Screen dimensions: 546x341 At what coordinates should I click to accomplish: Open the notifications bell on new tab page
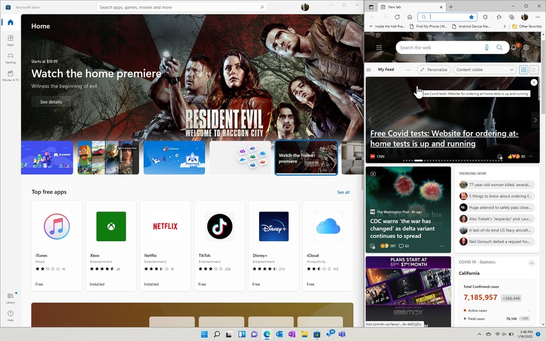pos(514,47)
